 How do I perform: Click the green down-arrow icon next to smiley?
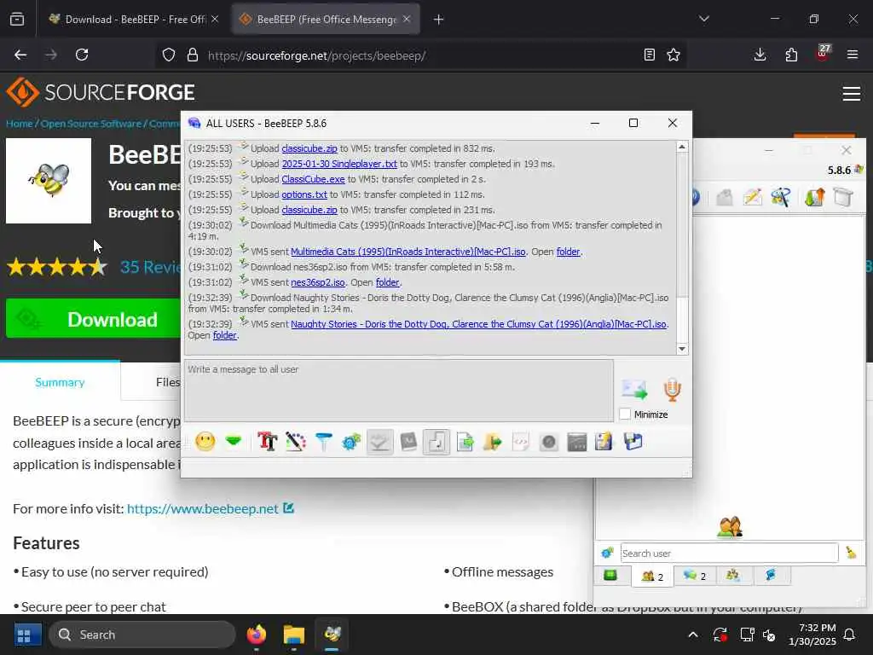[x=234, y=442]
